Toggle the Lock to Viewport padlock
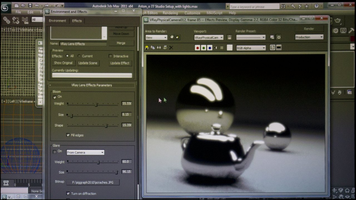The height and width of the screenshot is (200, 356). tap(229, 37)
